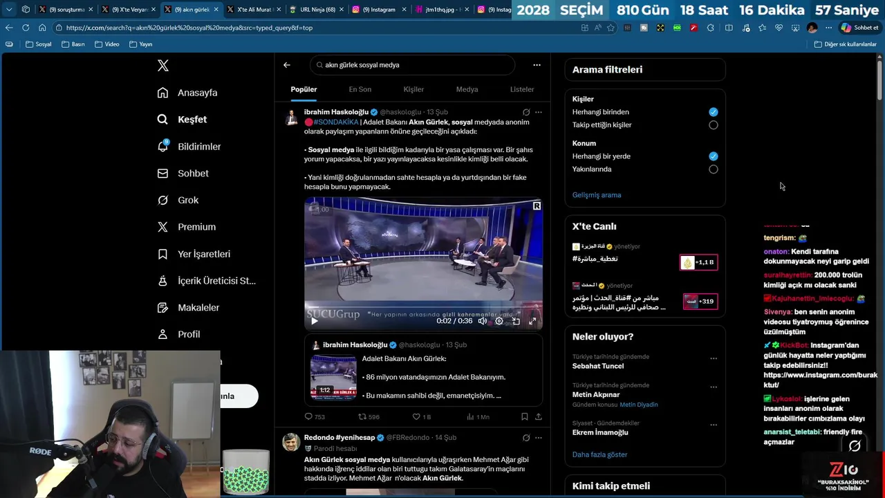
Task: Switch to the Listeler tab
Action: tap(522, 89)
